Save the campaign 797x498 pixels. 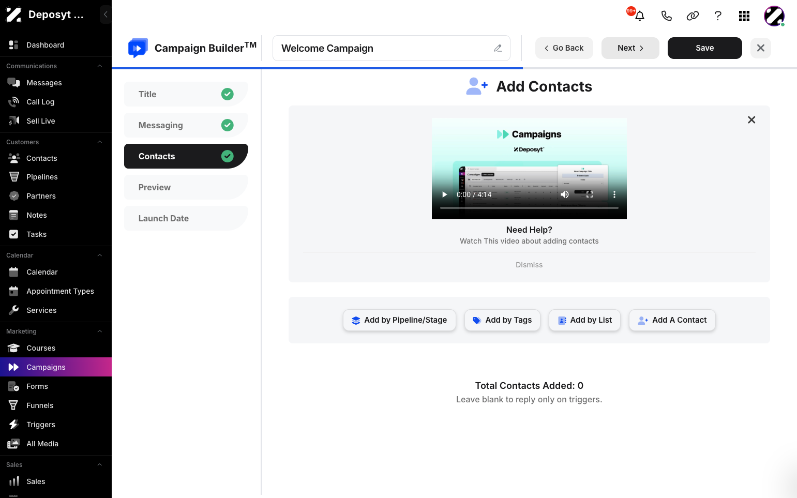[705, 48]
